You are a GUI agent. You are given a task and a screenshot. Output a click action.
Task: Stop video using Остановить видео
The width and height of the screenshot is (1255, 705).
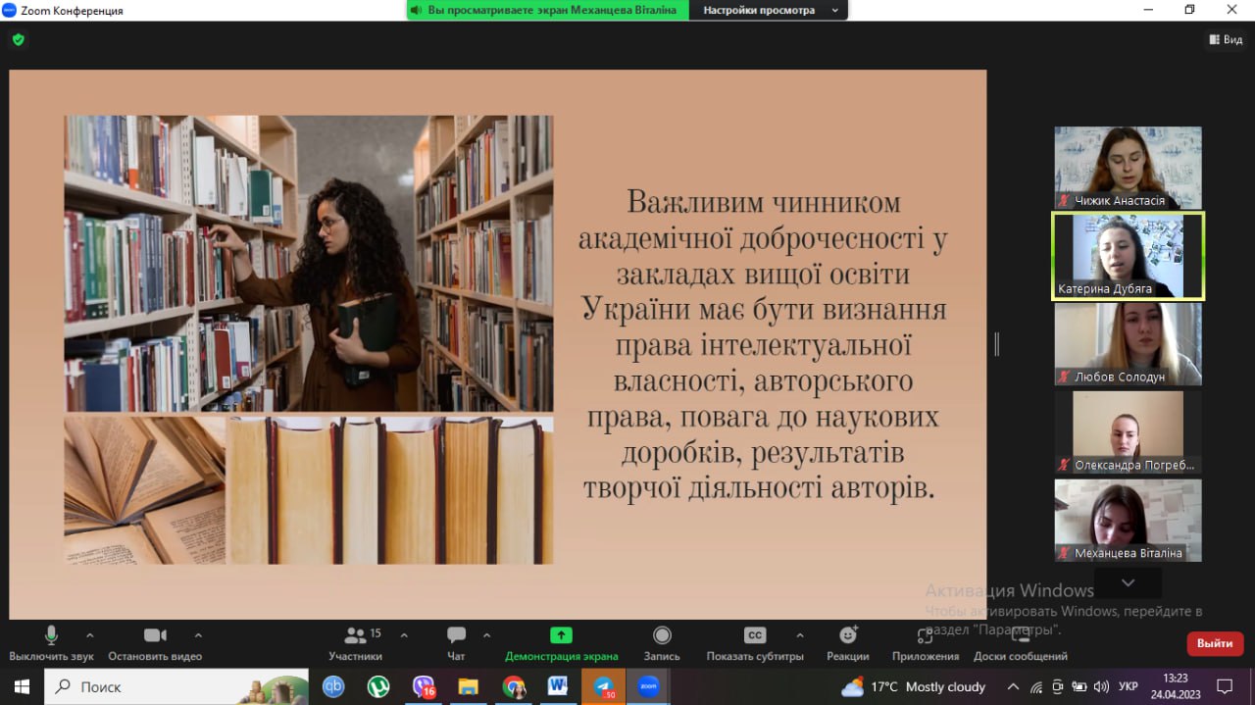click(x=155, y=635)
